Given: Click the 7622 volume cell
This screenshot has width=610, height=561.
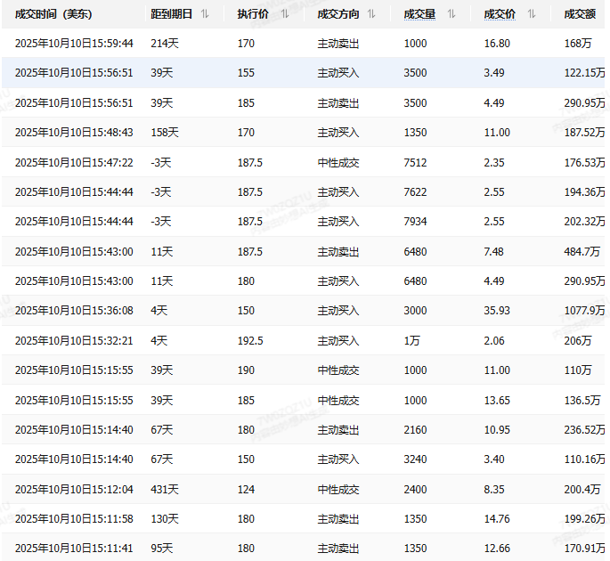Looking at the screenshot, I should (x=415, y=191).
